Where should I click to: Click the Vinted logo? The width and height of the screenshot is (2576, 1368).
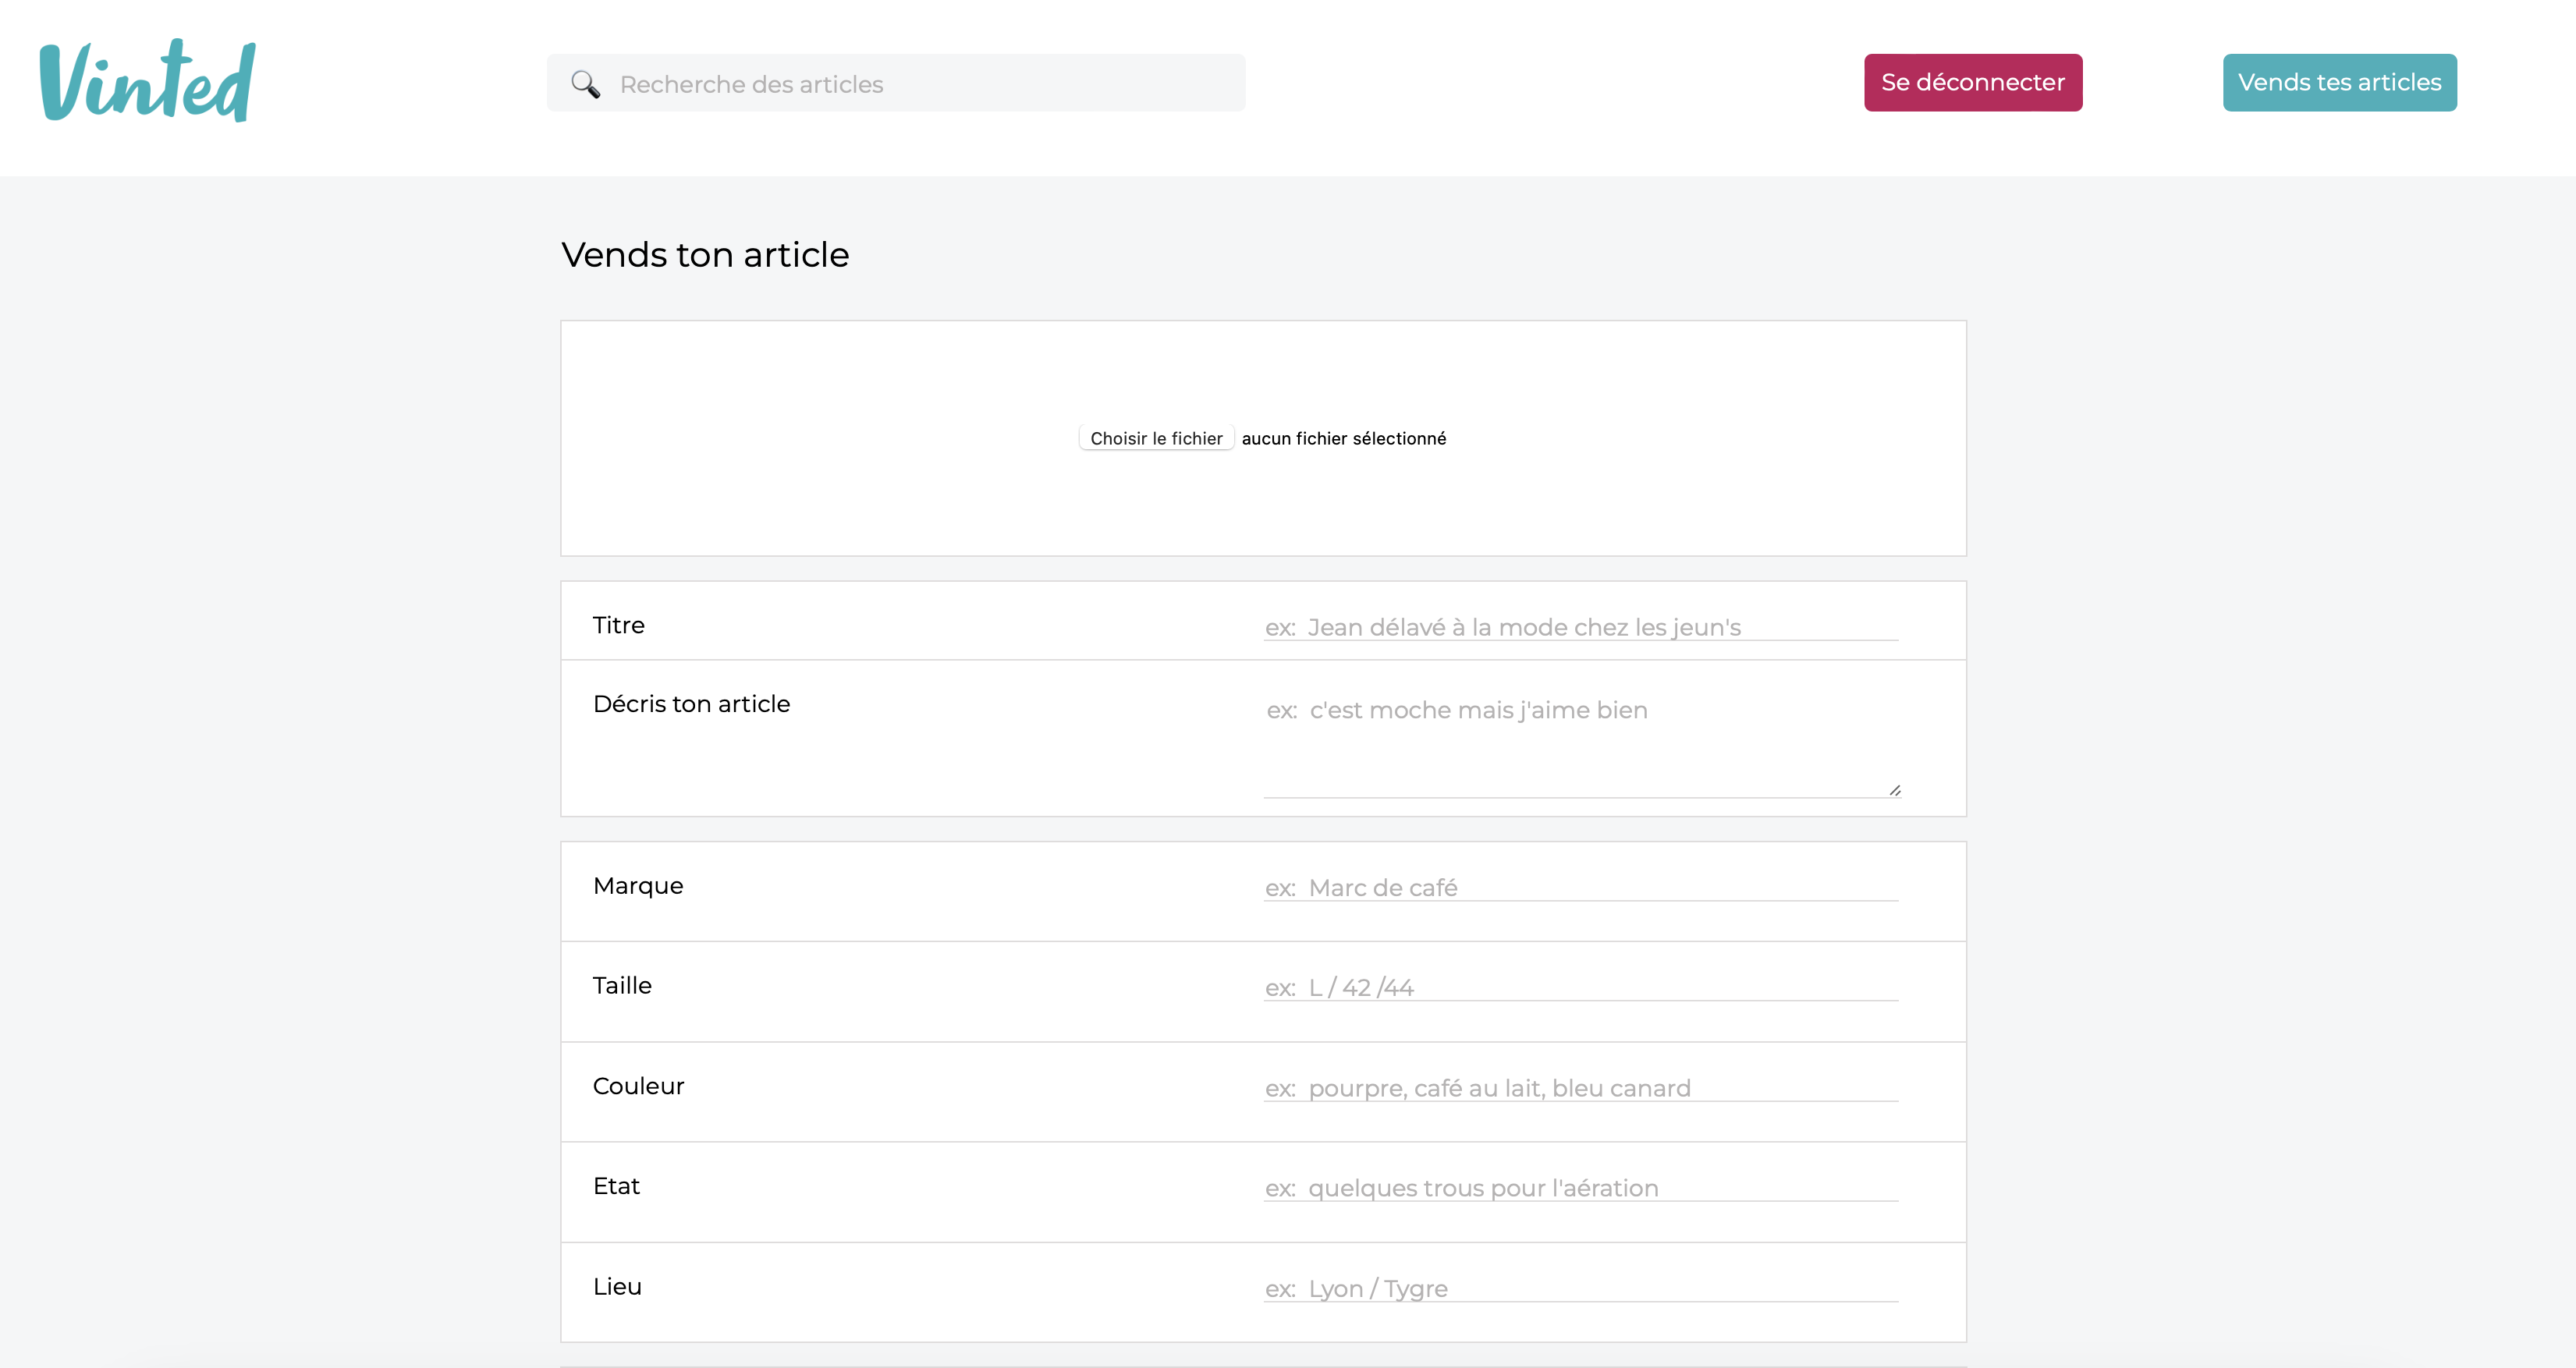tap(145, 80)
